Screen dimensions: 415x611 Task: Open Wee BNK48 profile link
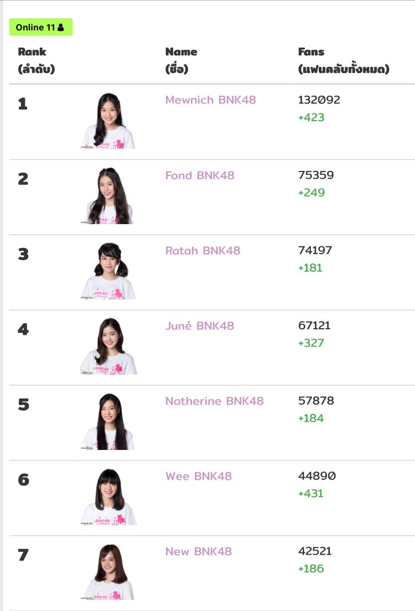pyautogui.click(x=198, y=477)
